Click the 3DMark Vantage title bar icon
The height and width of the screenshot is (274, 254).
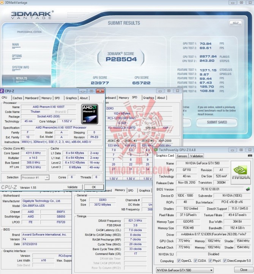tap(2, 3)
